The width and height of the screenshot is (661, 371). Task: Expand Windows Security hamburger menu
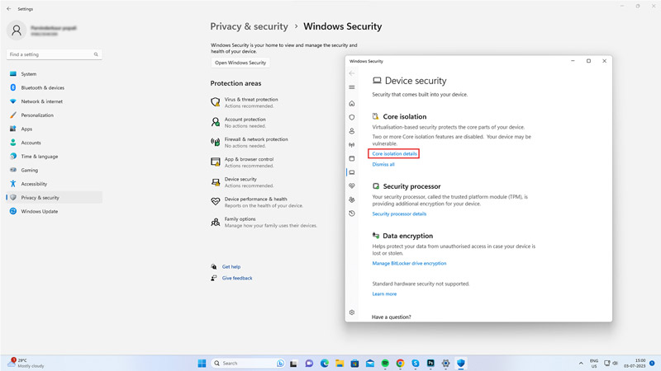point(352,87)
